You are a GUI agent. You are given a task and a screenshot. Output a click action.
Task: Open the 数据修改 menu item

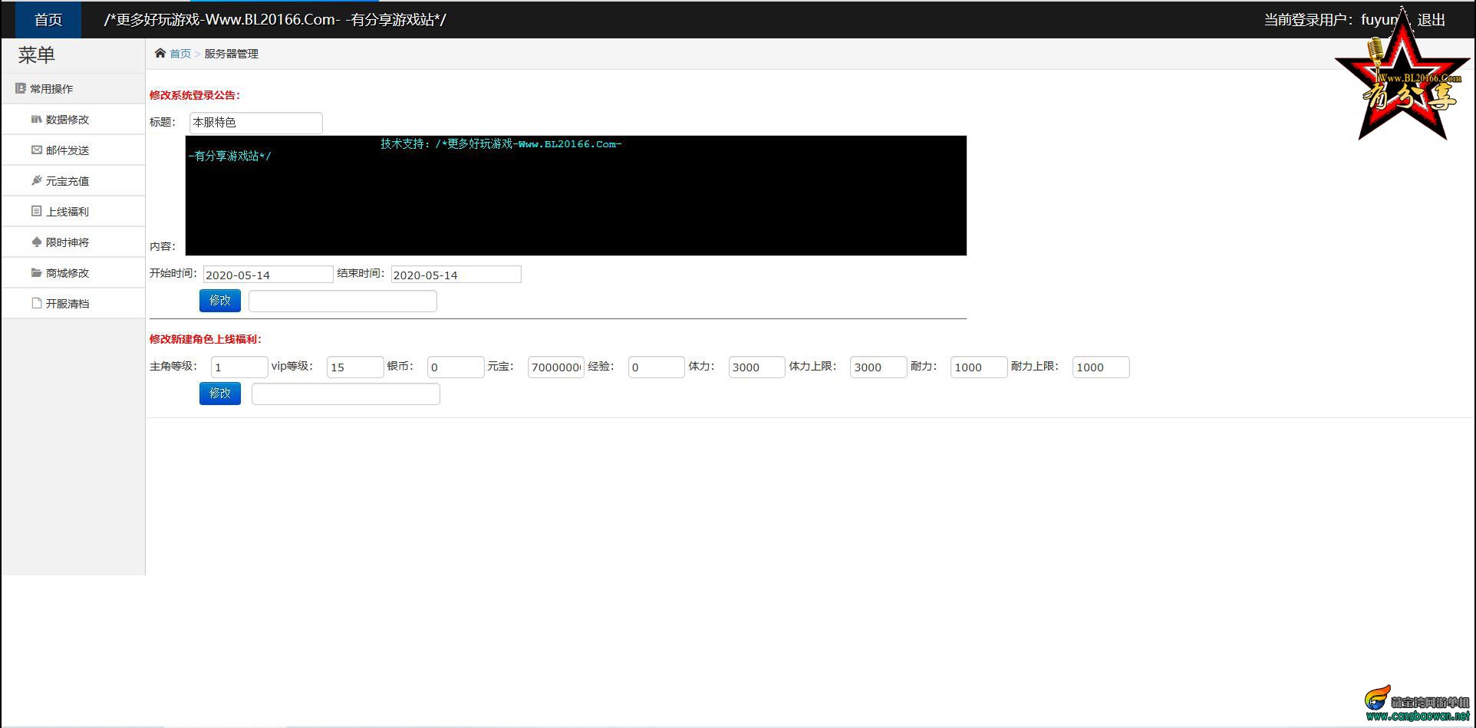point(73,119)
